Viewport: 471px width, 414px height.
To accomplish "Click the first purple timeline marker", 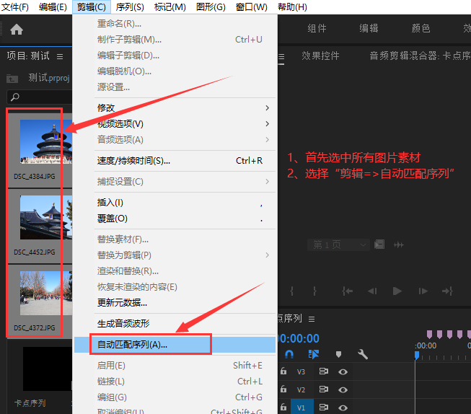I will pos(430,335).
